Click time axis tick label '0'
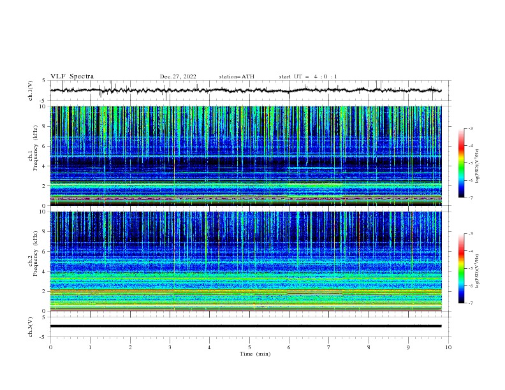 tap(50, 347)
